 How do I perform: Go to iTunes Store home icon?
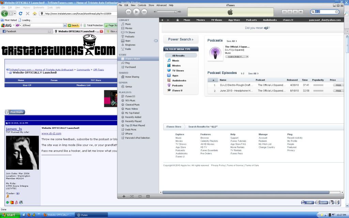[177, 20]
